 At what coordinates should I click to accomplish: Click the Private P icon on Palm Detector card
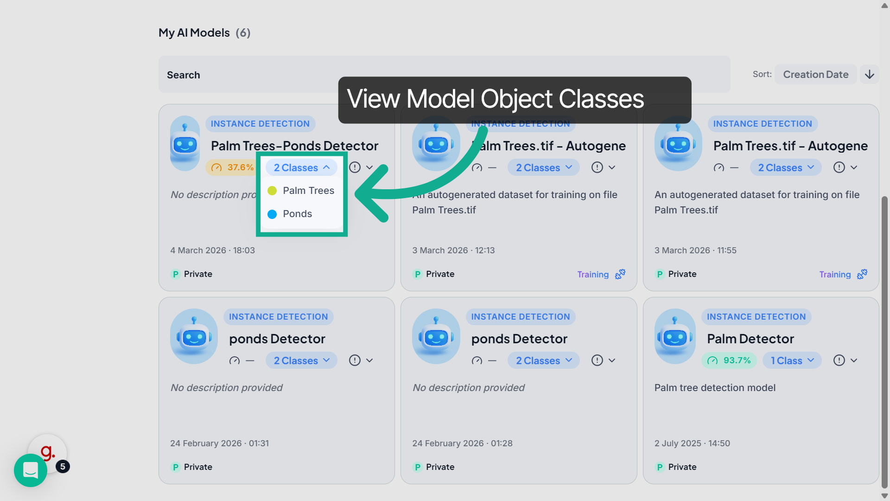pyautogui.click(x=660, y=467)
